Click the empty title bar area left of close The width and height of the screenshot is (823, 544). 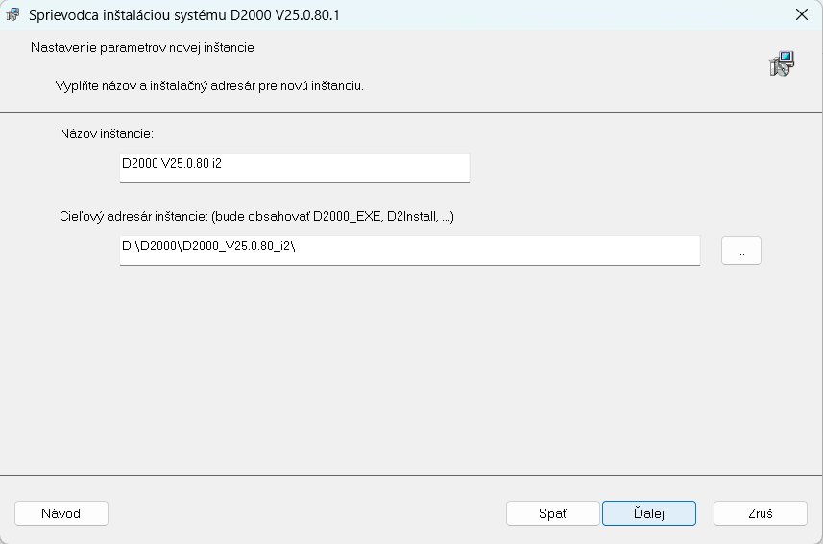pyautogui.click(x=576, y=15)
